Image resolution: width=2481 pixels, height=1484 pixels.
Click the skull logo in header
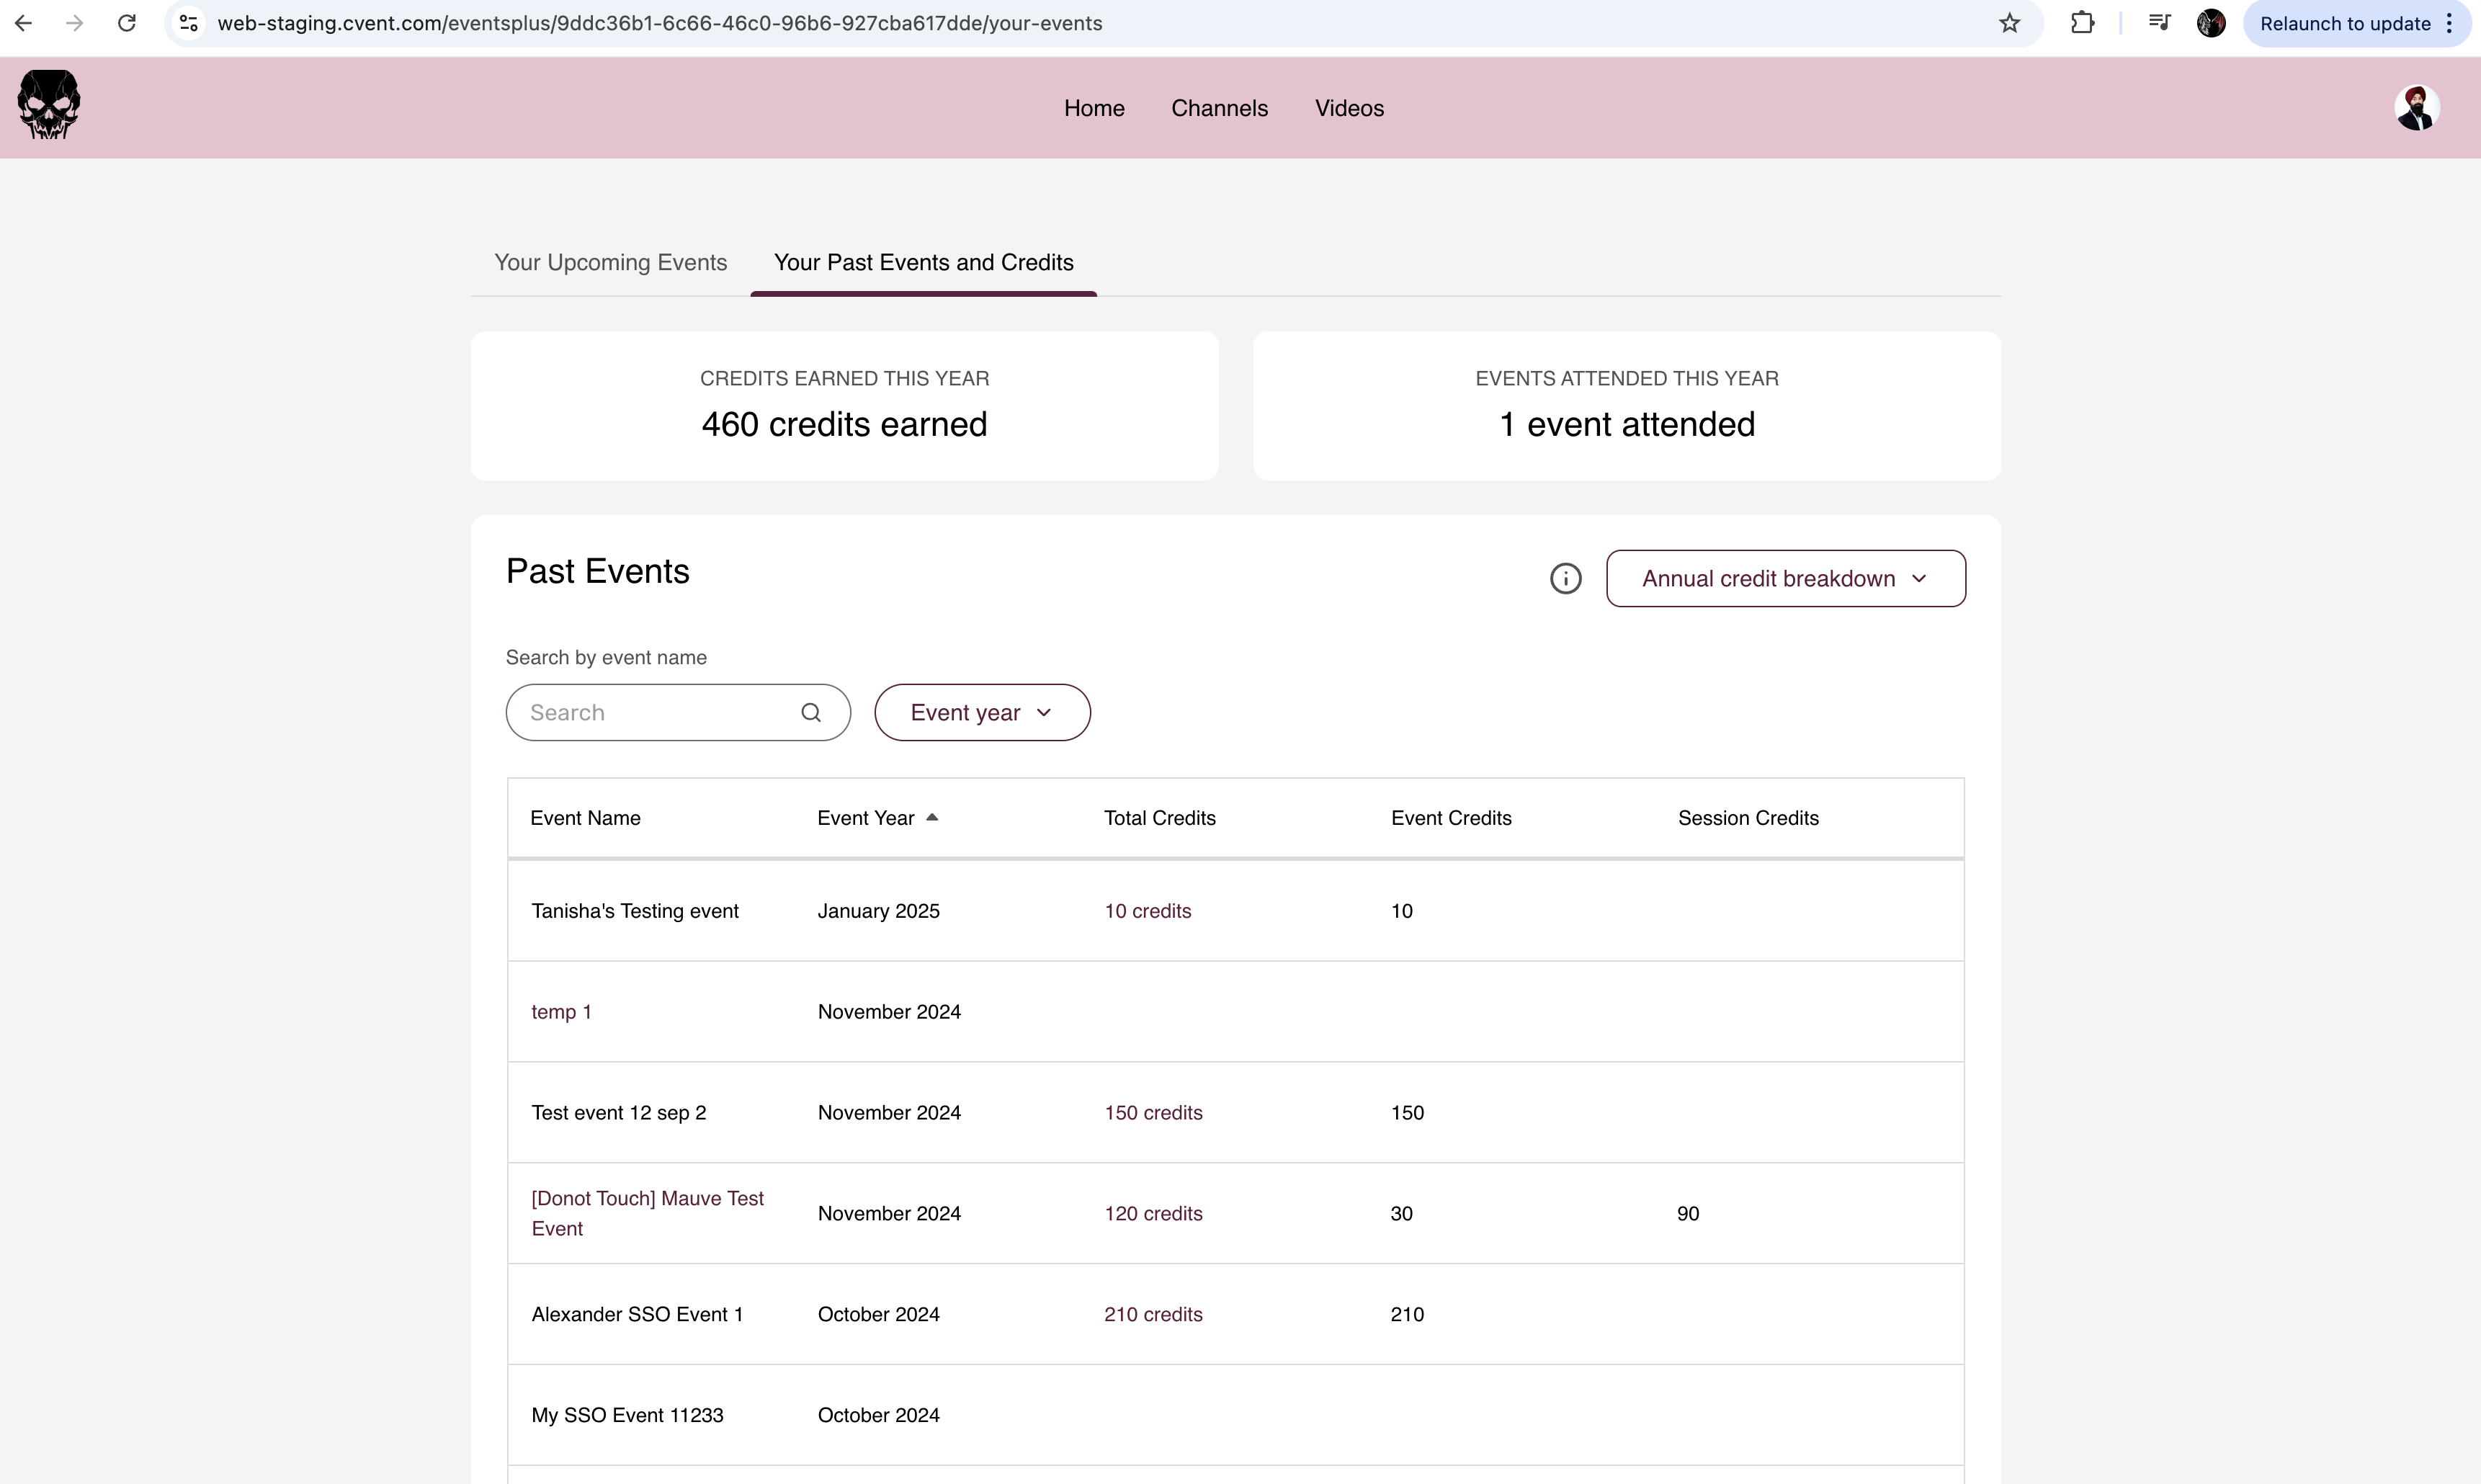[48, 105]
